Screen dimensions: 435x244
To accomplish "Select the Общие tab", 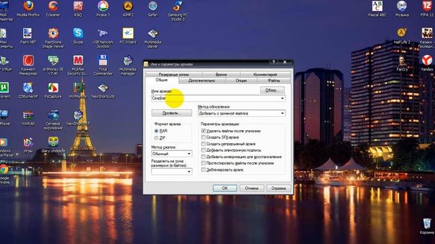I will point(162,80).
